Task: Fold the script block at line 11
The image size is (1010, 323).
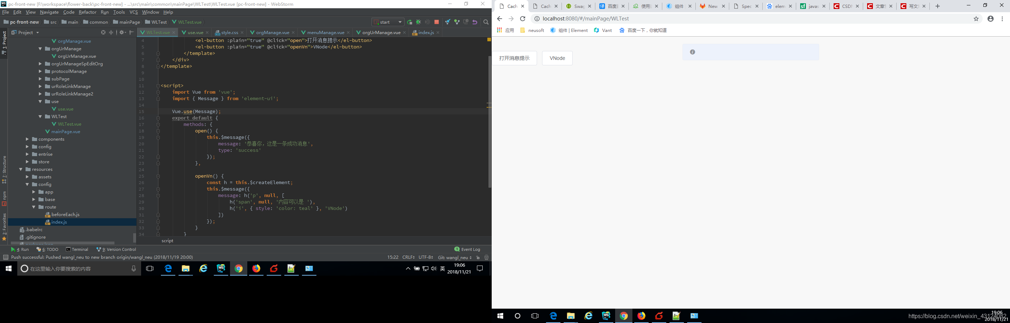Action: (x=158, y=86)
